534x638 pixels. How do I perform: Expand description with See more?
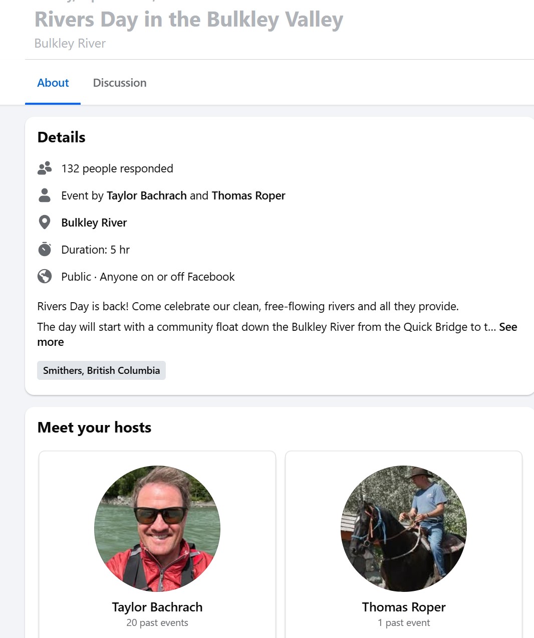coord(507,327)
